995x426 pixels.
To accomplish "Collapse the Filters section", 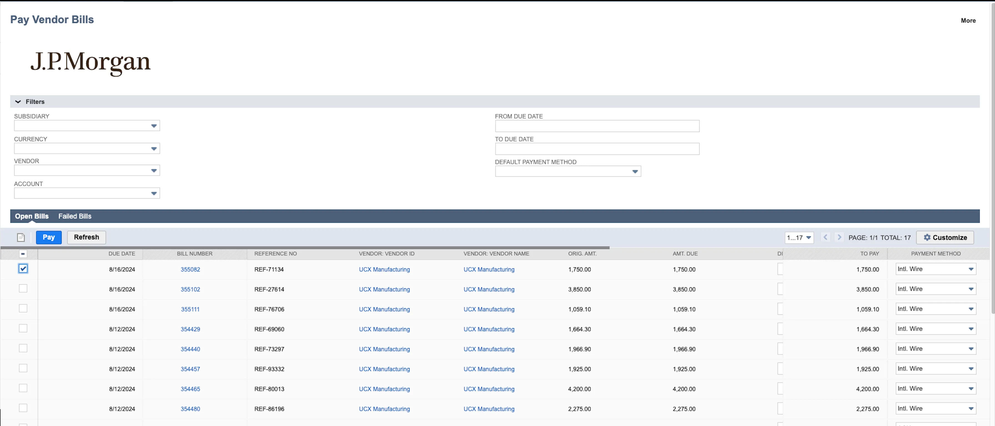I will point(18,102).
